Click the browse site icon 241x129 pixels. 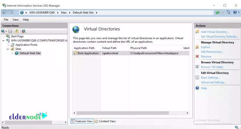[197, 67]
